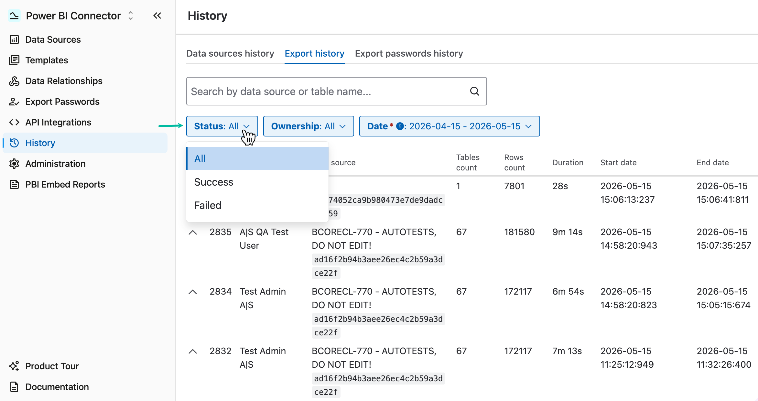Choose Failed in the Status list
Viewport: 758px width, 401px height.
point(257,205)
